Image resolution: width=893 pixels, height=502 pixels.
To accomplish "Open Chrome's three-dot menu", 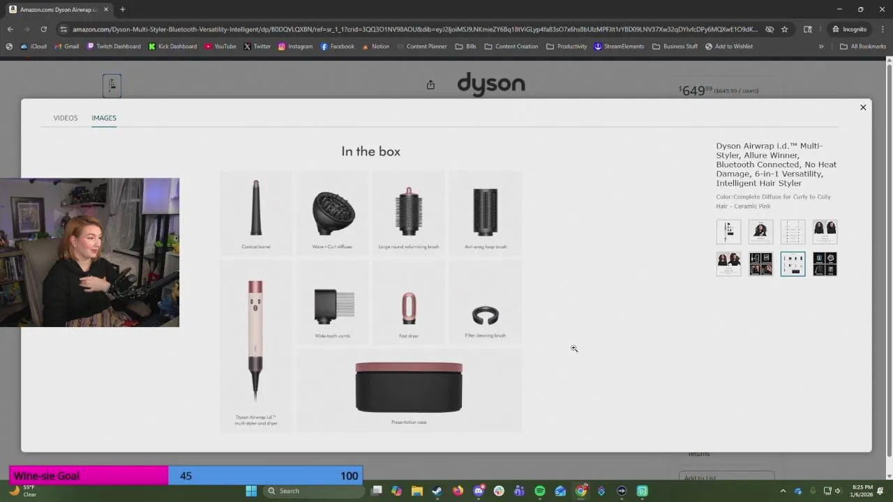I will pyautogui.click(x=883, y=29).
